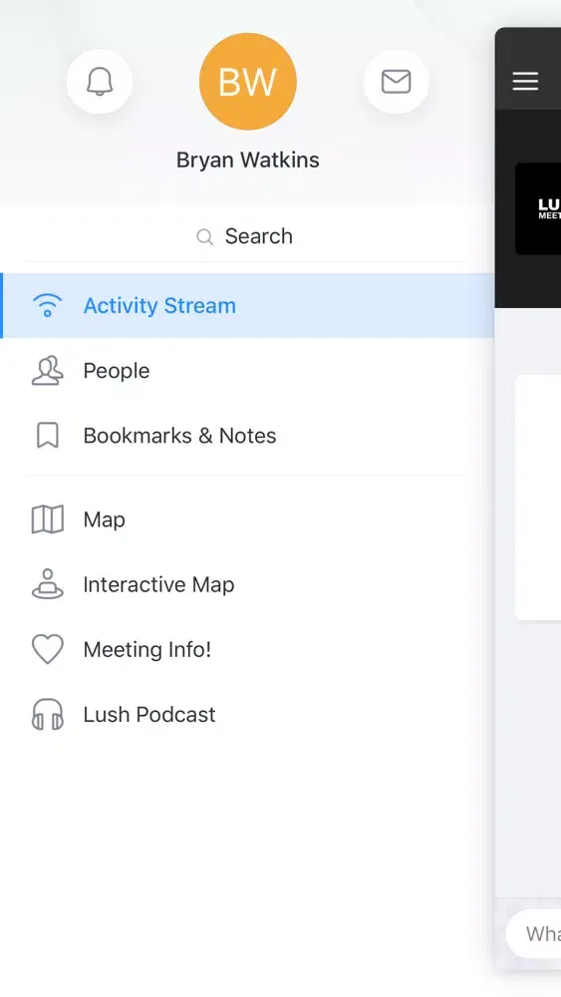Tap the hamburger menu icon
This screenshot has width=561, height=997.
[525, 81]
